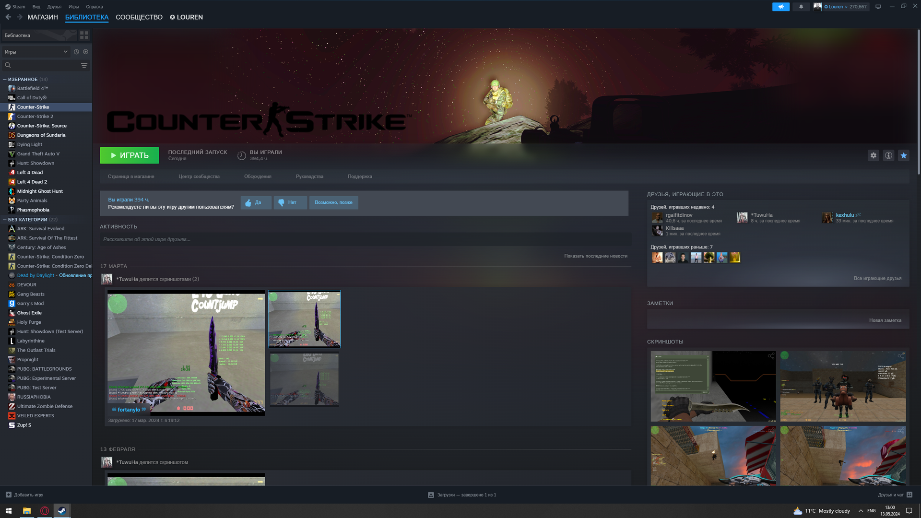Open advanced filter settings icon
Image resolution: width=921 pixels, height=518 pixels.
pyautogui.click(x=84, y=65)
